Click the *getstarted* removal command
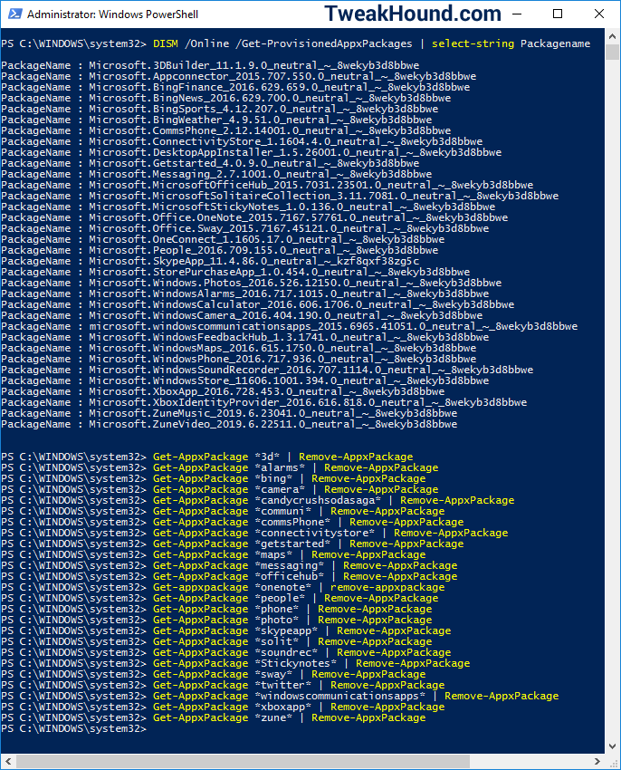621x770 pixels. pos(233,544)
